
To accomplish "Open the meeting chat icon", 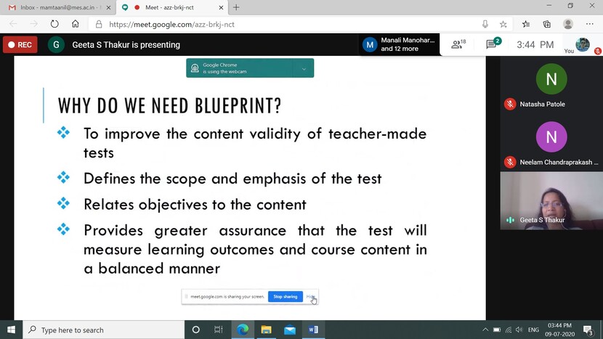I will (x=493, y=44).
